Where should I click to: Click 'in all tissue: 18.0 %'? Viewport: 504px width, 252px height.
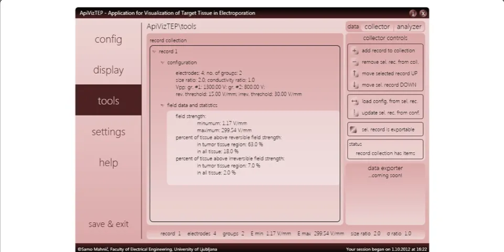[x=218, y=152]
